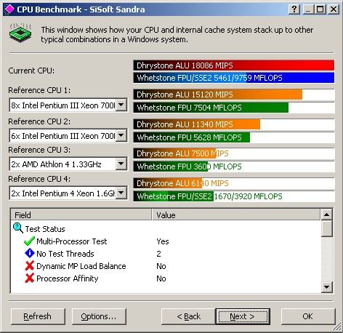Click the 8x Intel Pentium III Xeon combo box
Screen dimensions: 343x333
[68, 105]
